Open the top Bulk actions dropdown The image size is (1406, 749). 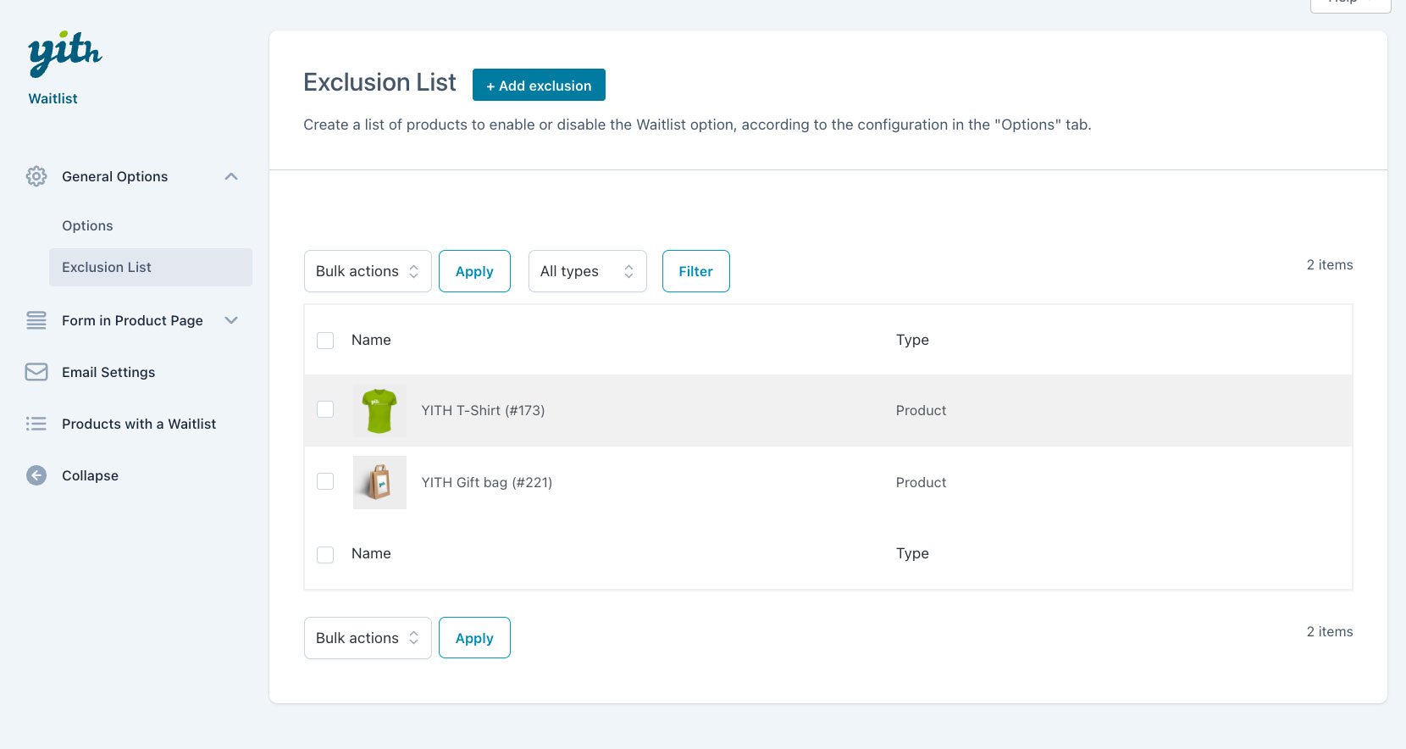tap(368, 271)
